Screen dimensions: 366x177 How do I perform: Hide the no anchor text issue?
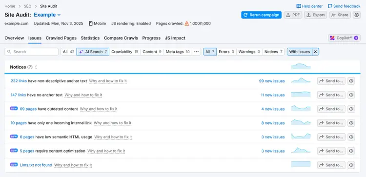click(x=351, y=95)
